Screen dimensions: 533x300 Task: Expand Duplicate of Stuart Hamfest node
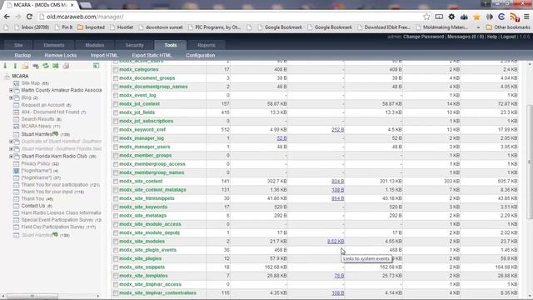click(x=11, y=142)
